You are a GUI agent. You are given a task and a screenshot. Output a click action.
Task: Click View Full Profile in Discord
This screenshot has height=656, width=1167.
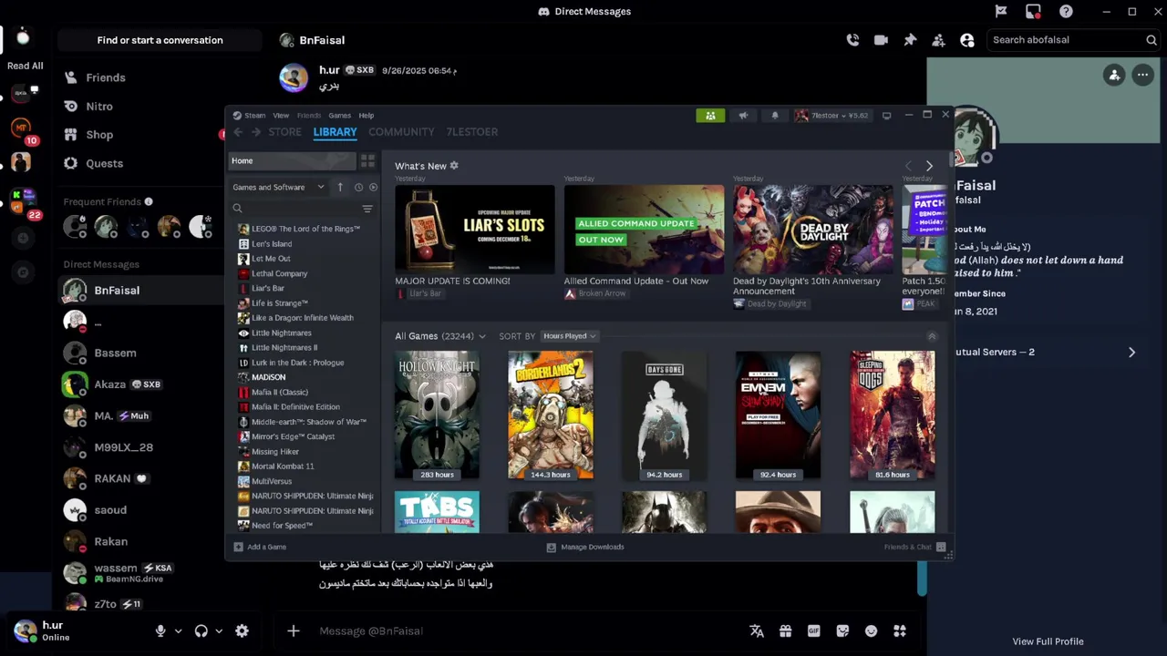[x=1048, y=641]
